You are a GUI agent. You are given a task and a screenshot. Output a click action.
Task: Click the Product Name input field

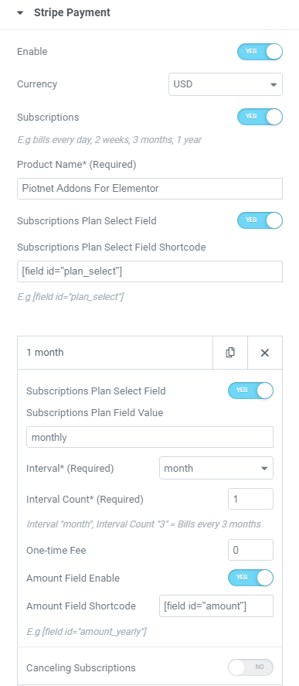click(150, 189)
